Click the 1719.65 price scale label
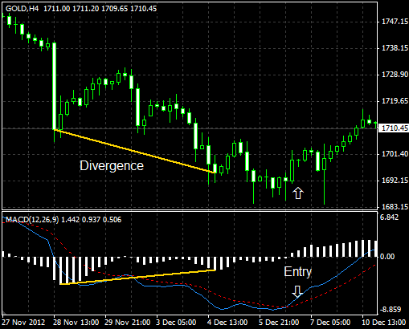Viewport: 409px width, 329px height. [395, 101]
